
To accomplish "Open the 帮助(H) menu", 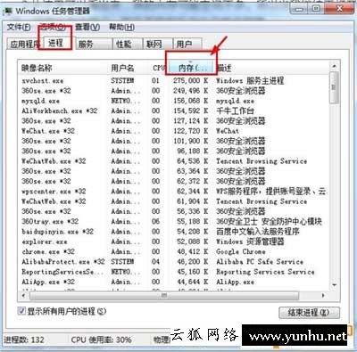I will pyautogui.click(x=121, y=28).
